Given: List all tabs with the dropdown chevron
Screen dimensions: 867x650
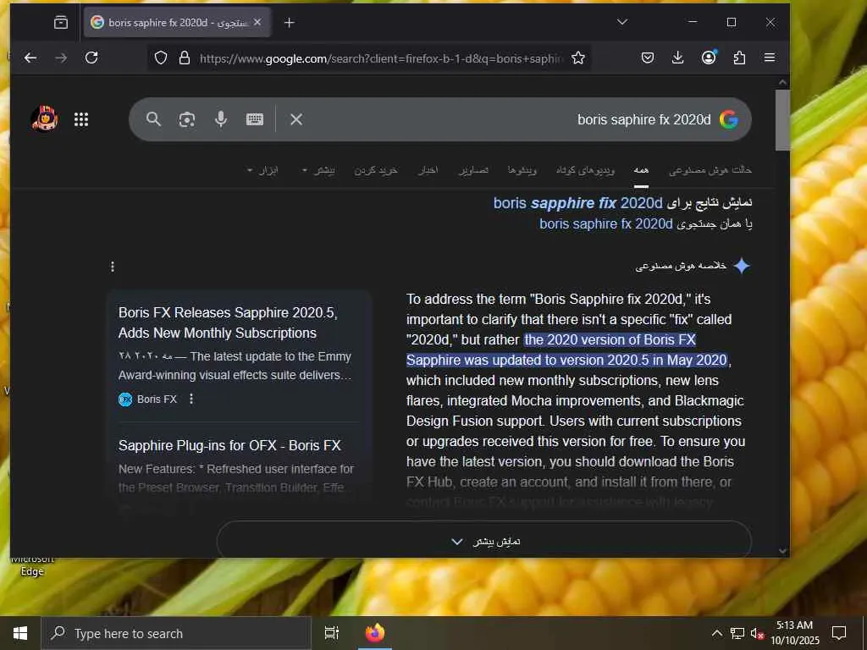Looking at the screenshot, I should (x=622, y=22).
